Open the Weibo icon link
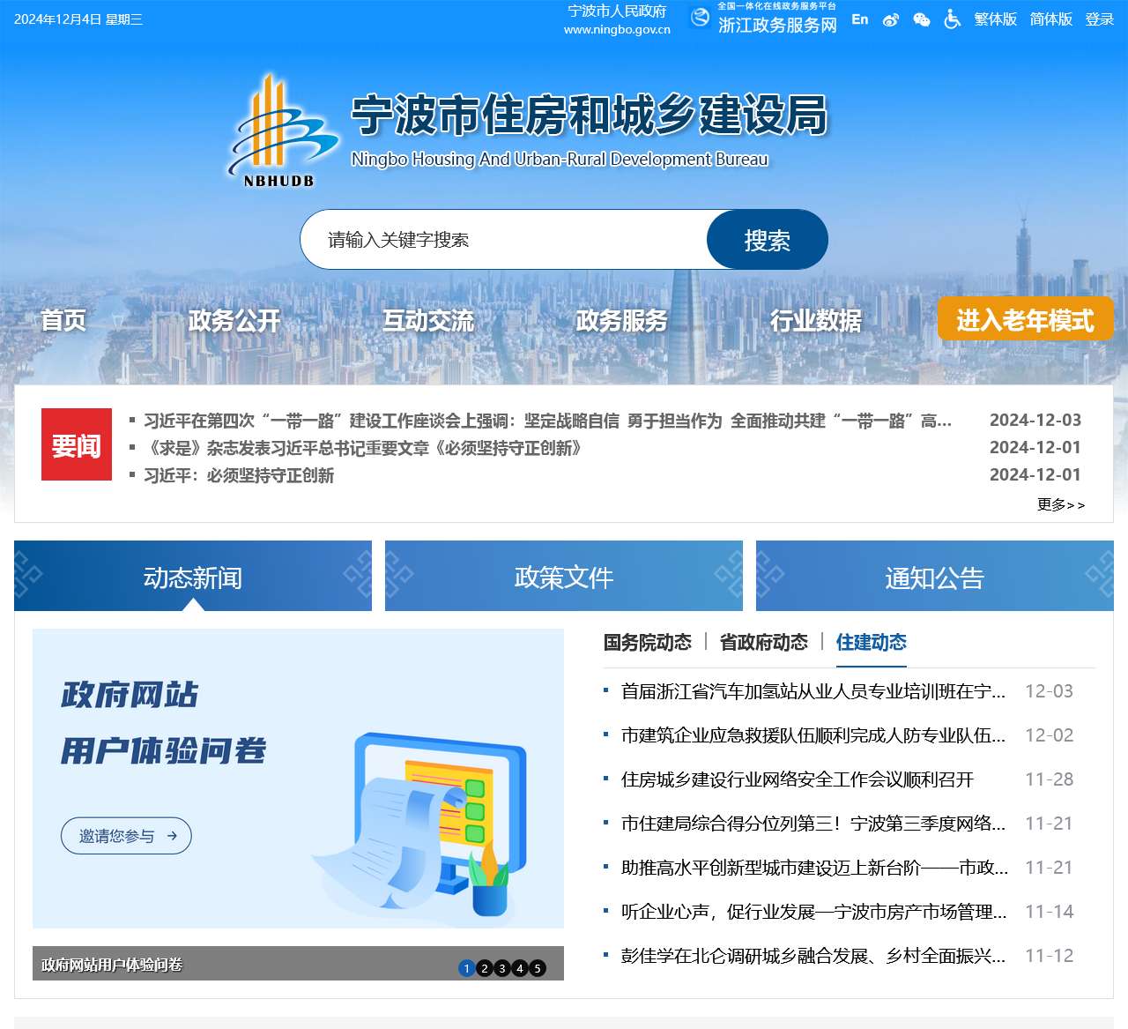The height and width of the screenshot is (1029, 1128). click(891, 19)
